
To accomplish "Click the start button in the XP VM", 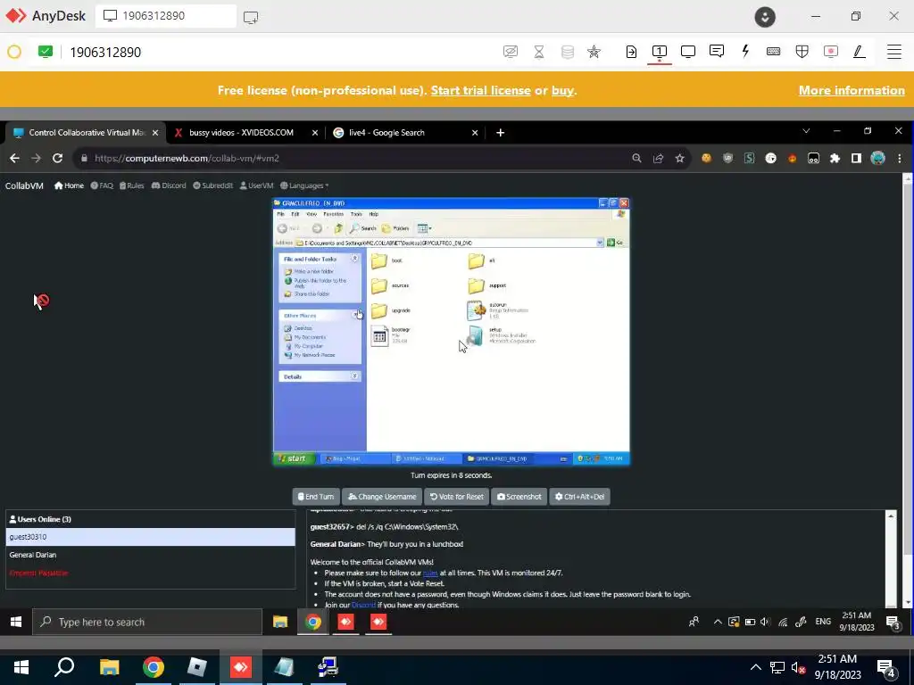I will 295,458.
